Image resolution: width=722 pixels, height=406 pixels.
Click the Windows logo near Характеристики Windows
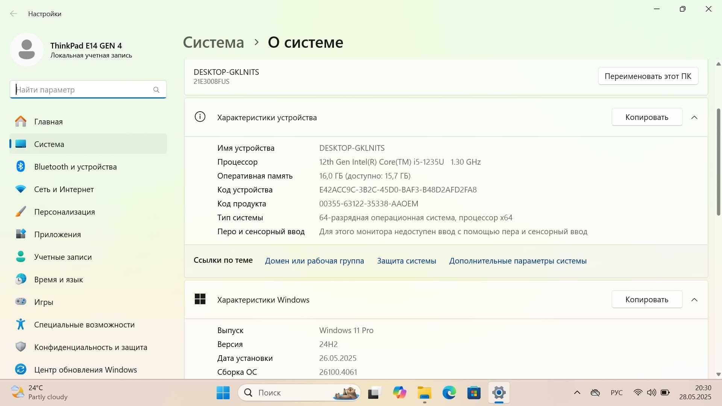tap(200, 299)
